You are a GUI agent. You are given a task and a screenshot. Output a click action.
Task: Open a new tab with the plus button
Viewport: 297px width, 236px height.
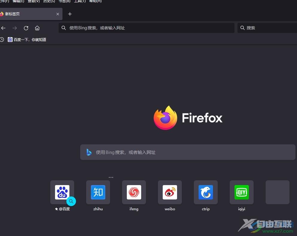click(x=70, y=14)
